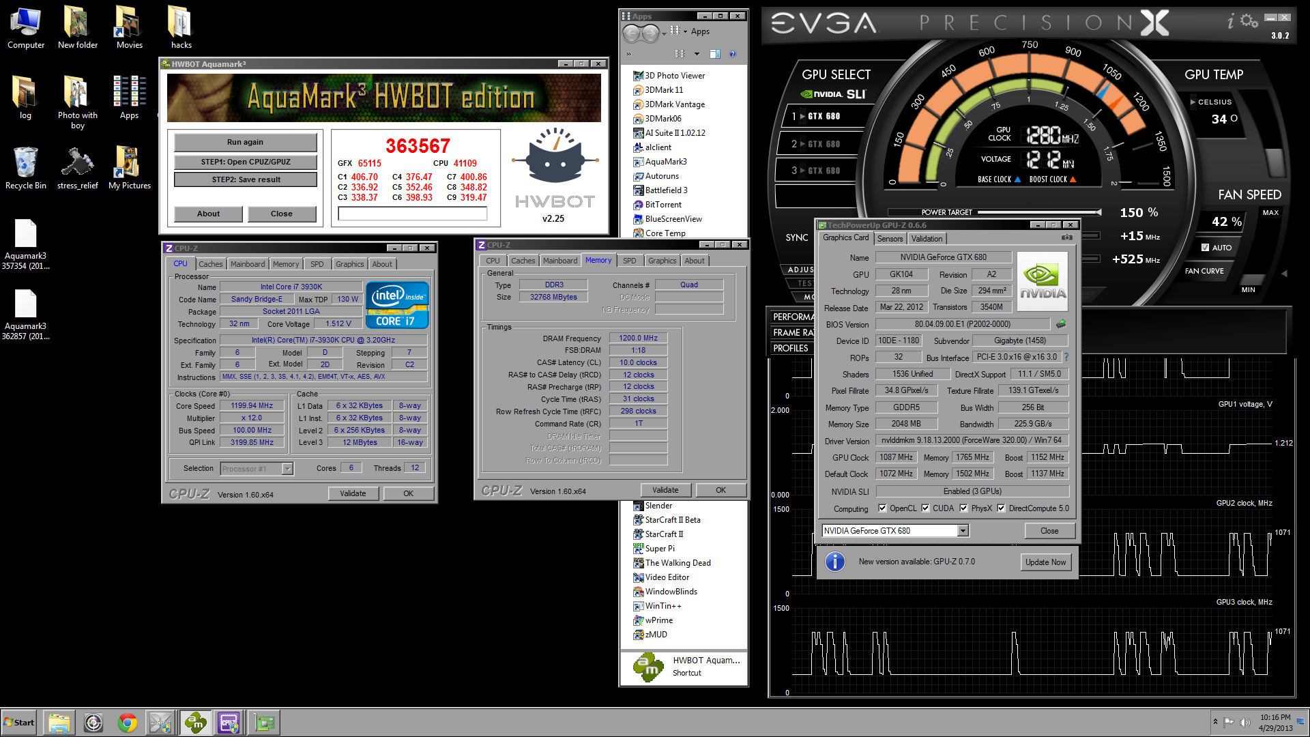Click the FAN CURVE button in Precision

coord(1204,271)
